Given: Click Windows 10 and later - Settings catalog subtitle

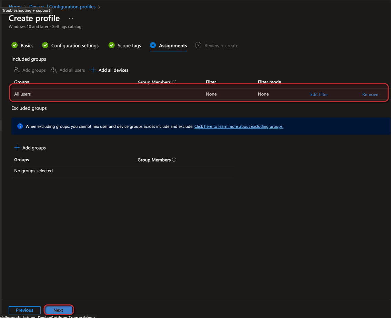Looking at the screenshot, I should point(45,27).
